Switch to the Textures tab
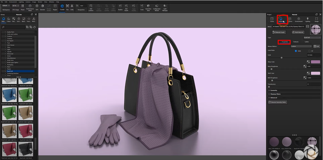This screenshot has height=160, width=323. coord(296,42)
